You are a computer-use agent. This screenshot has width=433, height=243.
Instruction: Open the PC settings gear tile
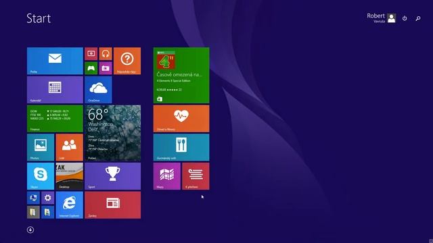48,198
